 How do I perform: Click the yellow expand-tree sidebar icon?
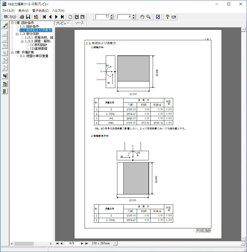click(x=5, y=84)
